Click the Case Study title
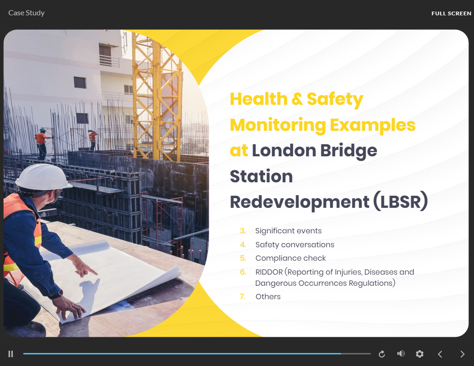This screenshot has height=366, width=474. (x=26, y=13)
